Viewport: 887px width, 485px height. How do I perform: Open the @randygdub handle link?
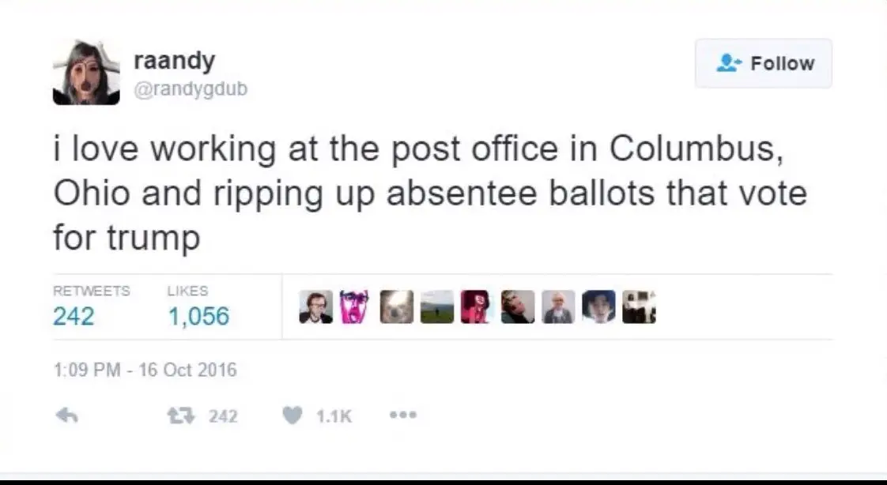coord(191,88)
